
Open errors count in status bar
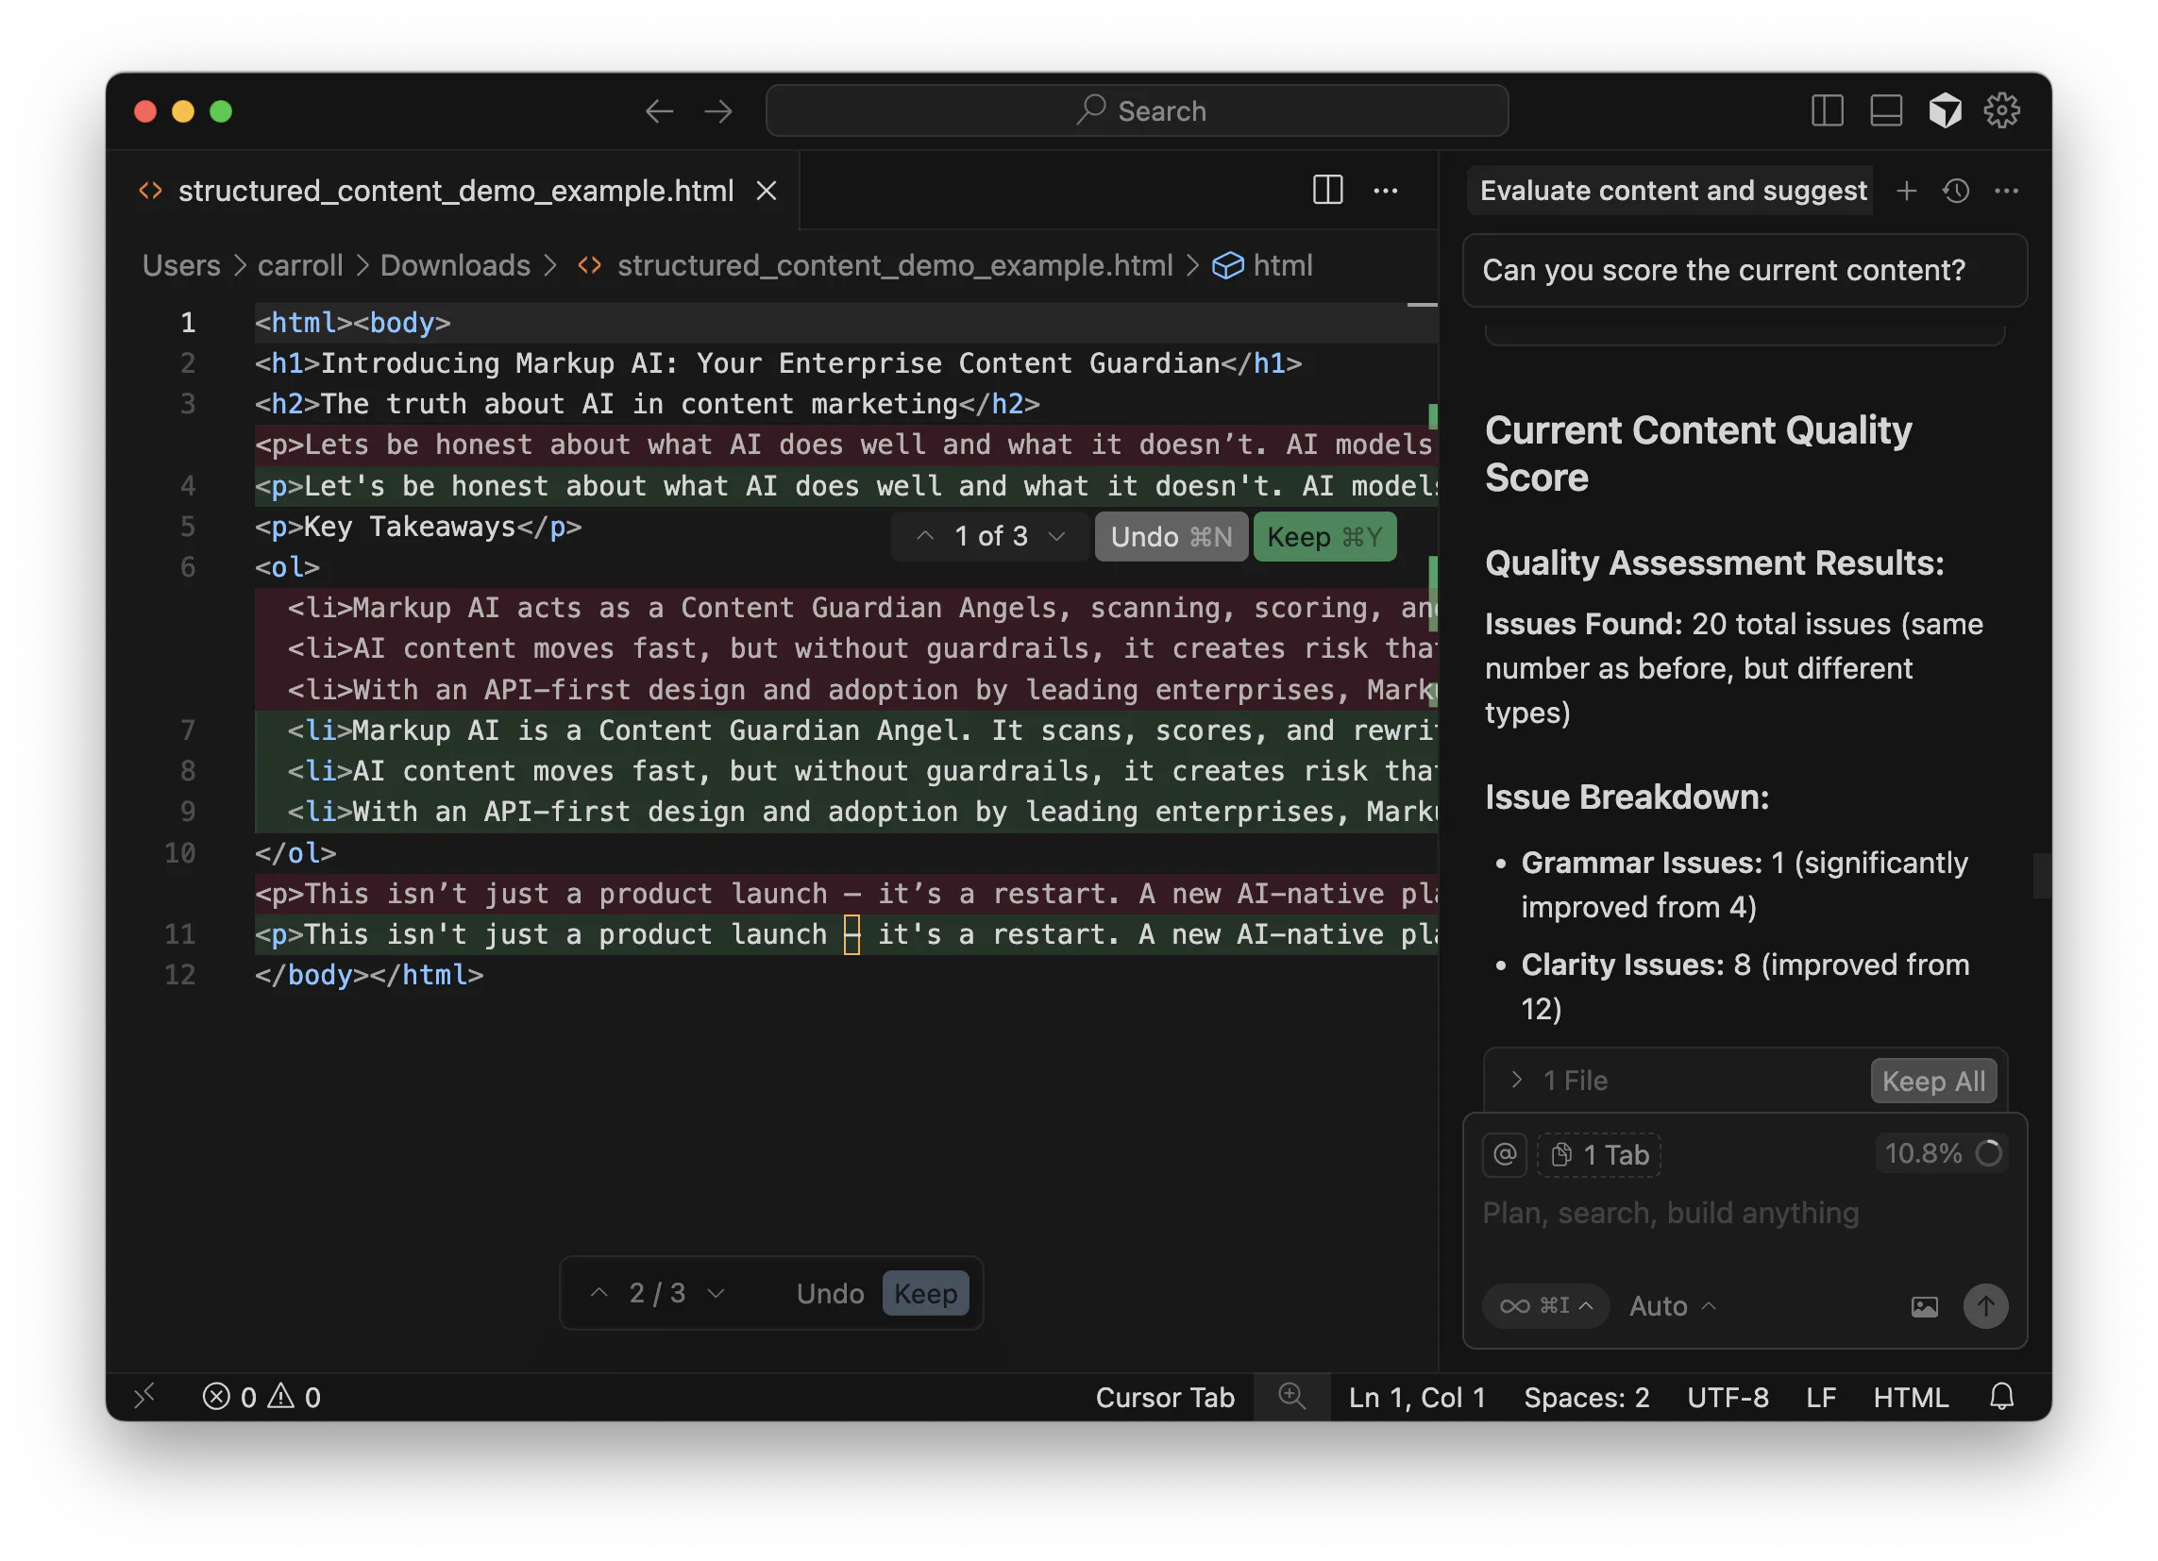[229, 1398]
